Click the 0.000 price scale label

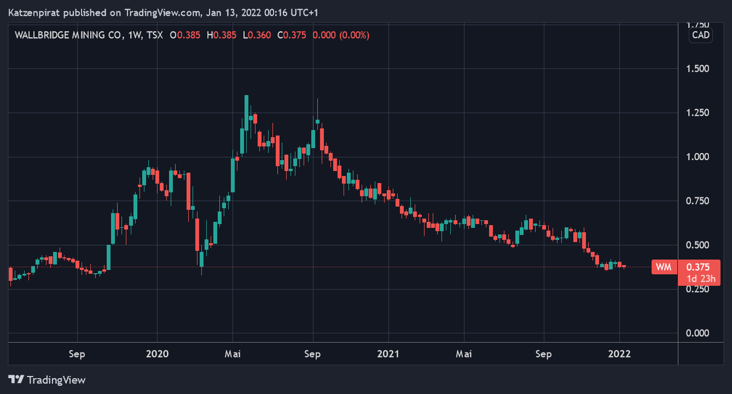[697, 333]
